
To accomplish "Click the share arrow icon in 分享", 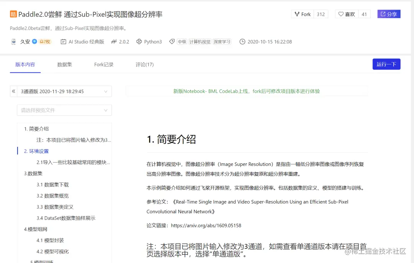I will pyautogui.click(x=383, y=14).
